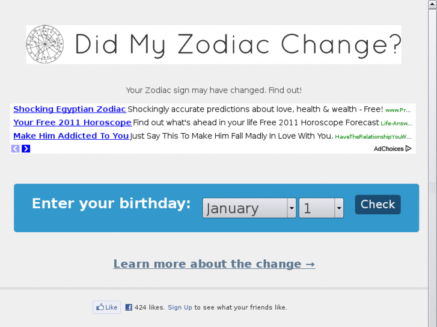Click the first ad's green www.Pr URL
This screenshot has width=437, height=327.
(x=398, y=110)
